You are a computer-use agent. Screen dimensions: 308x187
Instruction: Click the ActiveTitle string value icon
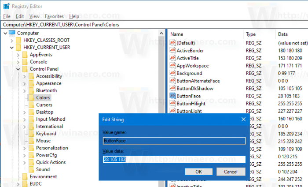[x=172, y=58]
